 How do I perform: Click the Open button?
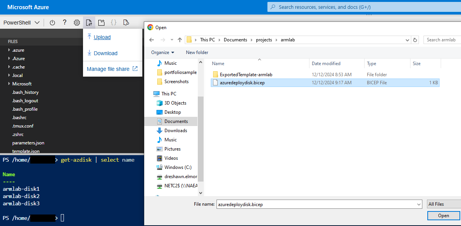(444, 216)
